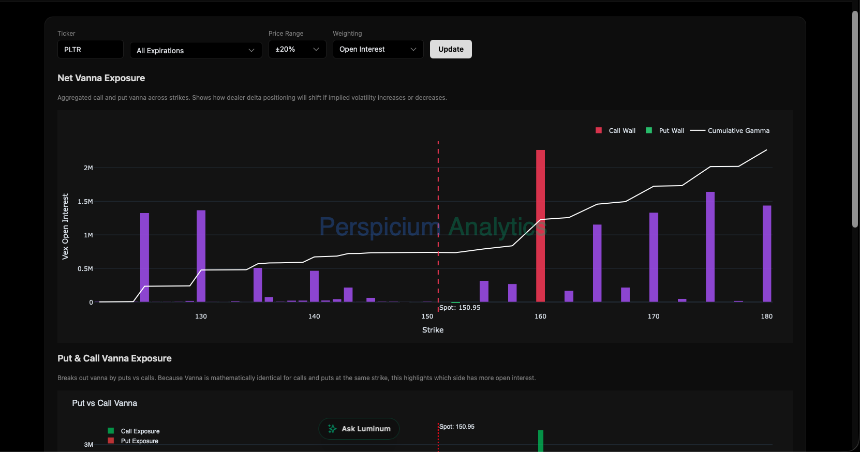Click the purple bar at strike 180

pyautogui.click(x=766, y=253)
